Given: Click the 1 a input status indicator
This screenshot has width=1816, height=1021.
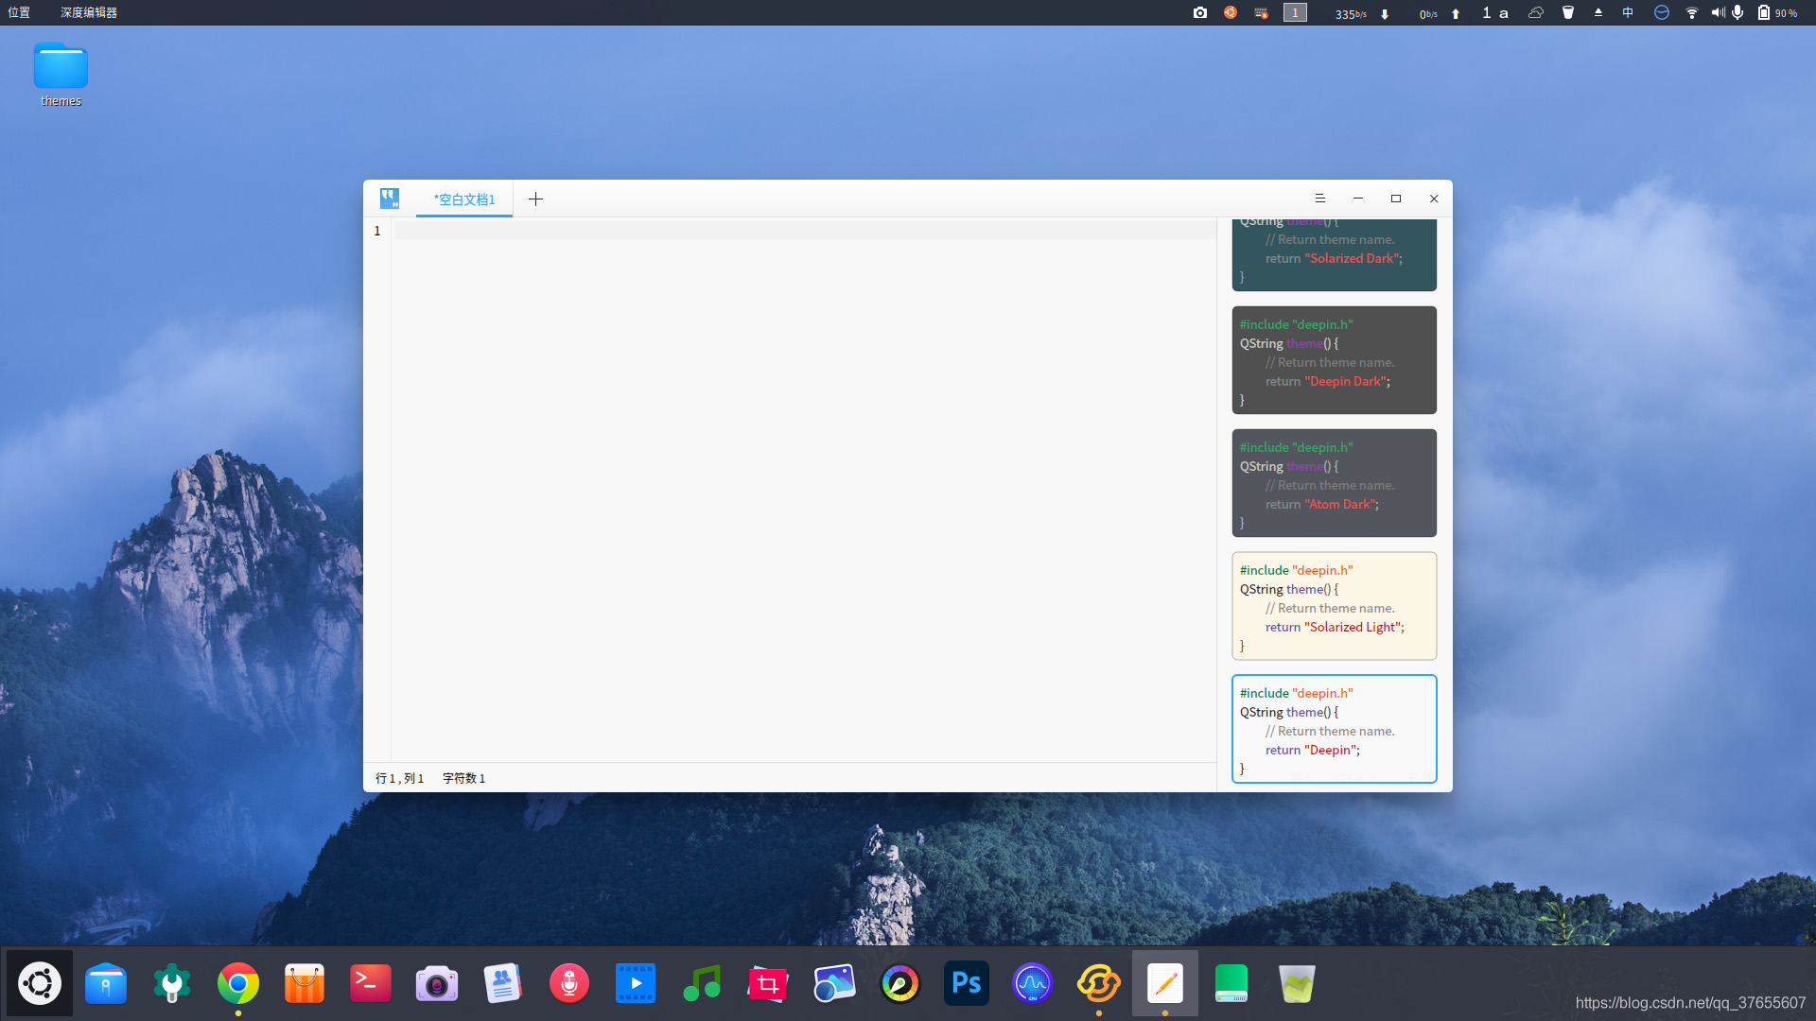Looking at the screenshot, I should (1495, 12).
